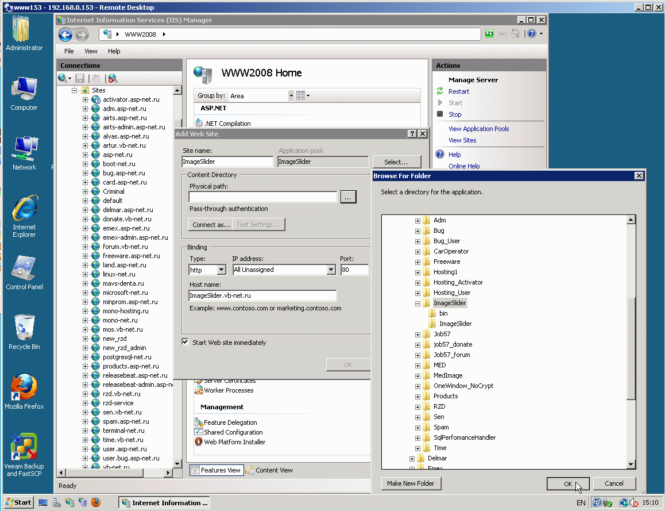The image size is (665, 511).
Task: Click the Delete Connection icon in Connections toolbar
Action: [113, 78]
